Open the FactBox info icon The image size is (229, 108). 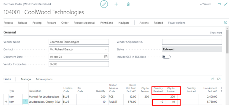pos(225,22)
